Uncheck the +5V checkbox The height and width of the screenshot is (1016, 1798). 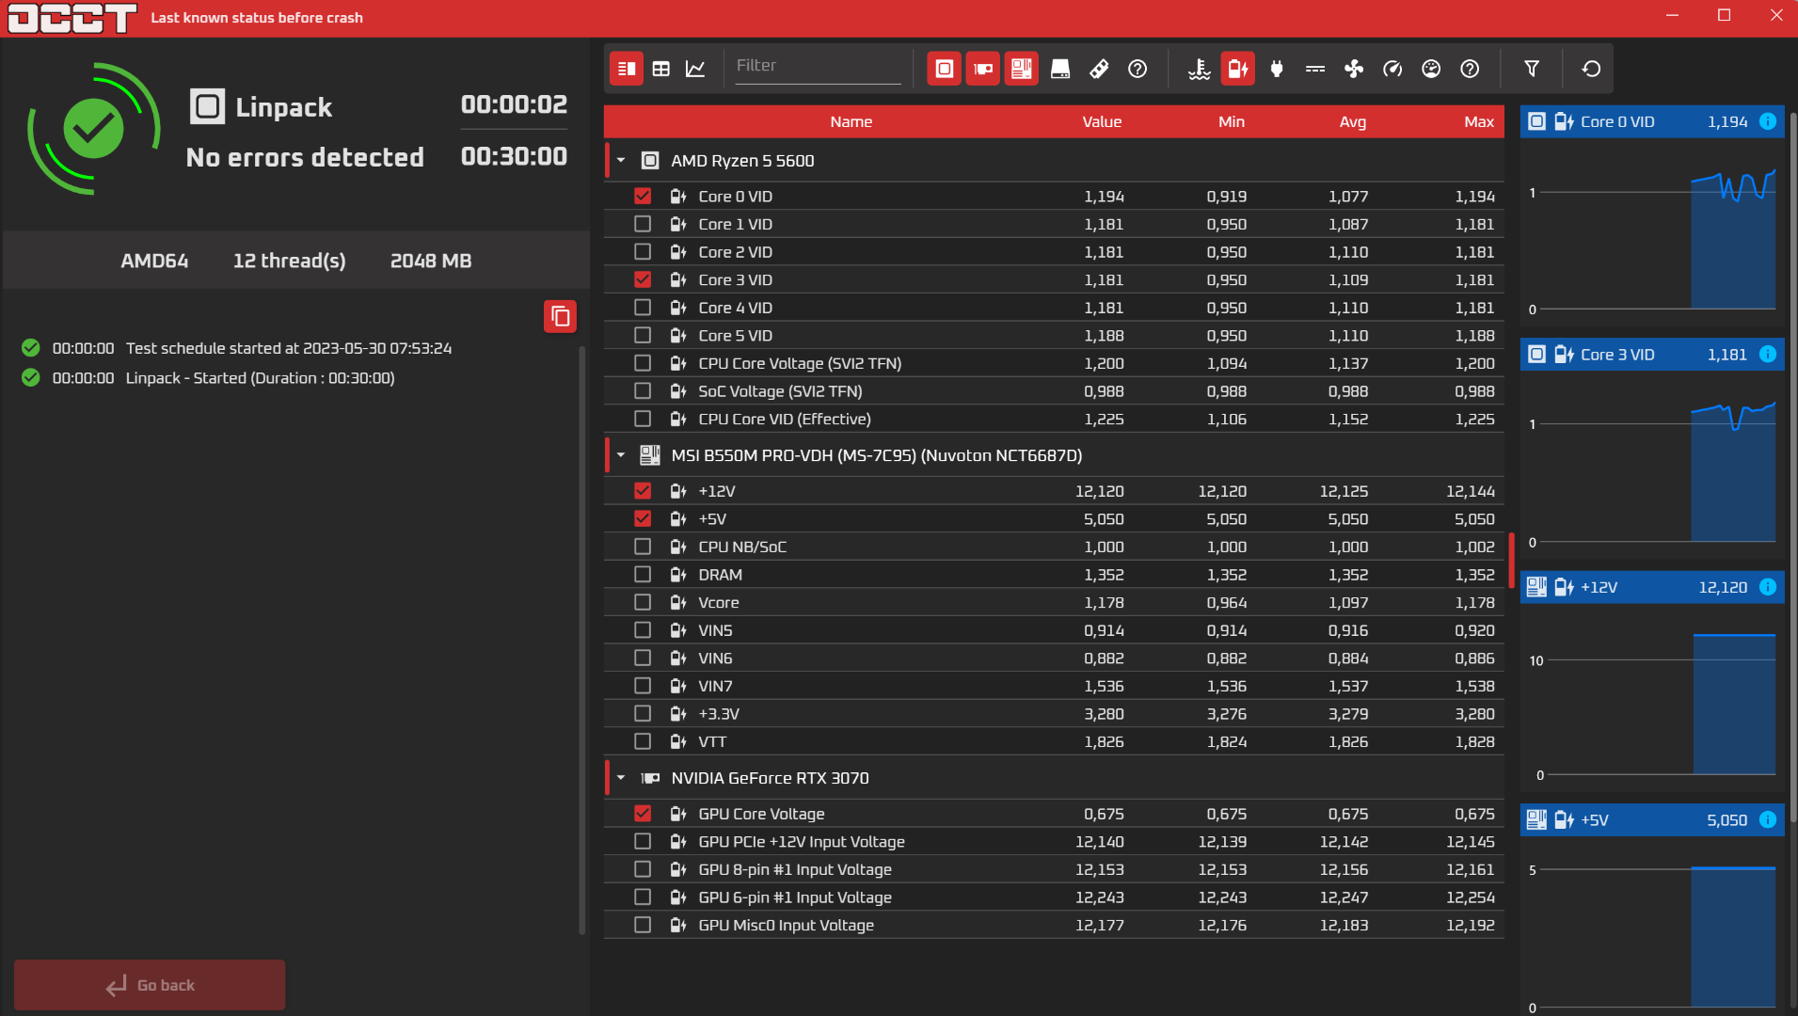643,518
